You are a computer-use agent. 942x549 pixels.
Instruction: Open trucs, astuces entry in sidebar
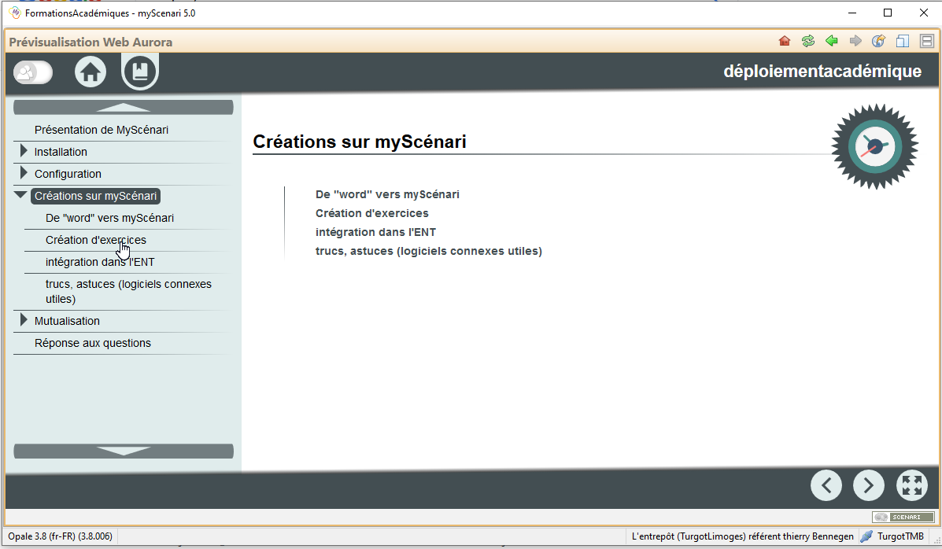pyautogui.click(x=128, y=291)
